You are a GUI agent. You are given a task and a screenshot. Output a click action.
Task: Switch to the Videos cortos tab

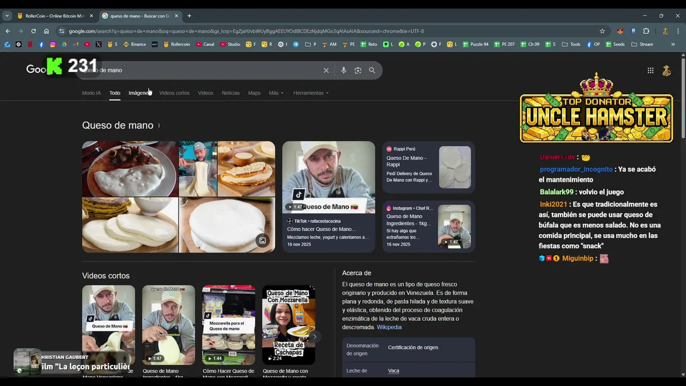[174, 93]
